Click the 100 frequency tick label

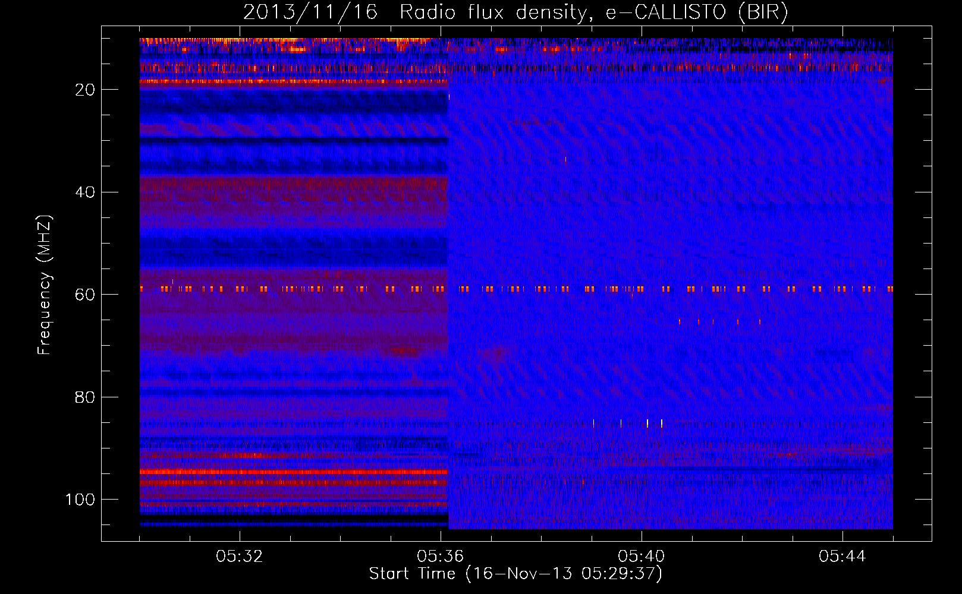click(80, 500)
